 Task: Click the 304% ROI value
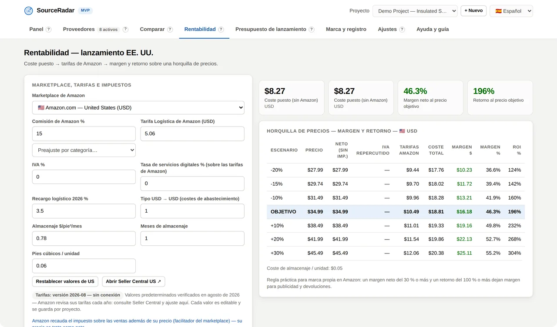pyautogui.click(x=514, y=253)
